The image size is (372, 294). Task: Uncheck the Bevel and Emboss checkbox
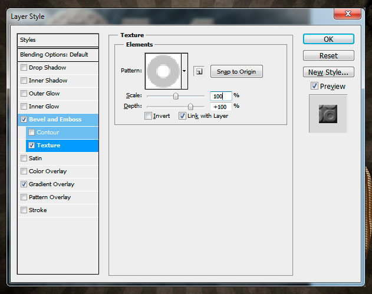[x=24, y=119]
